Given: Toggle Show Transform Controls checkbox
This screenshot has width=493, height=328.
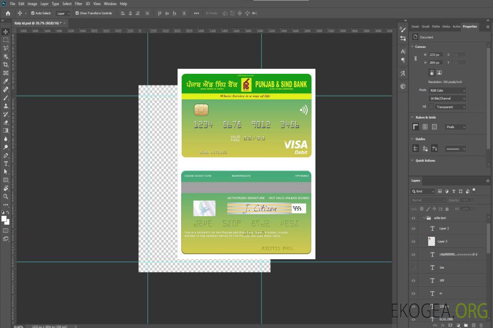Looking at the screenshot, I should pos(77,13).
